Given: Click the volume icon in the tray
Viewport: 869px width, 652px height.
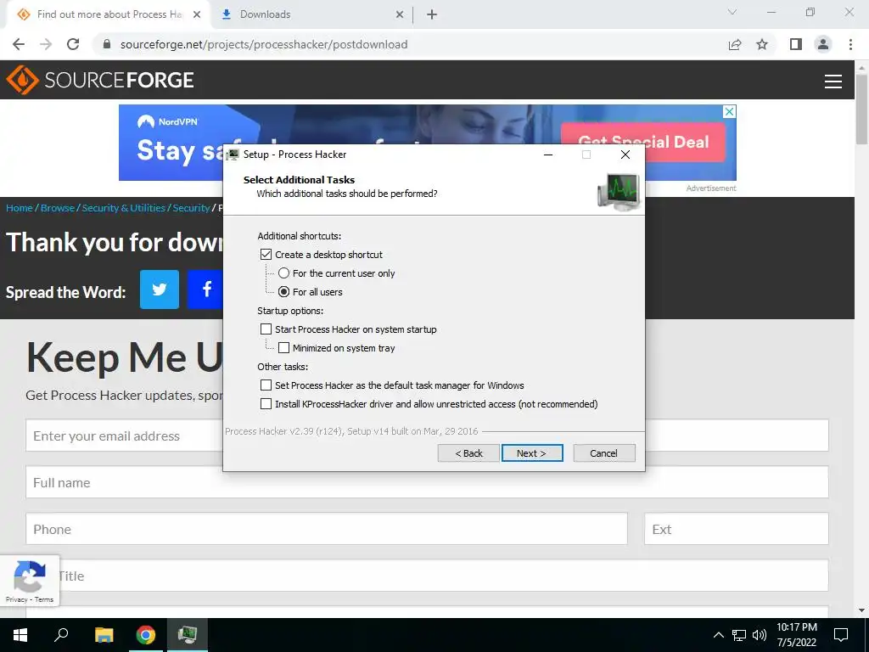Looking at the screenshot, I should 760,635.
